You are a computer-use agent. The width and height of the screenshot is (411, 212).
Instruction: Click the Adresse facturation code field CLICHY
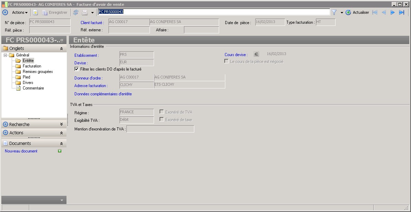136,85
